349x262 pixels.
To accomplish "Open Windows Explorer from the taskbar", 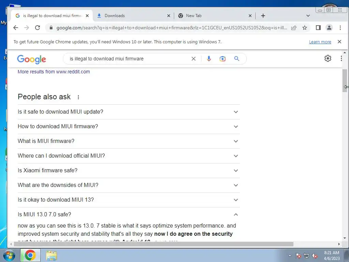I will coord(51,255).
